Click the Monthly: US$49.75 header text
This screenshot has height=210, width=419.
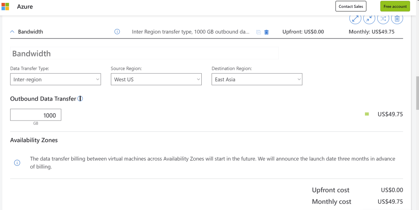(372, 32)
